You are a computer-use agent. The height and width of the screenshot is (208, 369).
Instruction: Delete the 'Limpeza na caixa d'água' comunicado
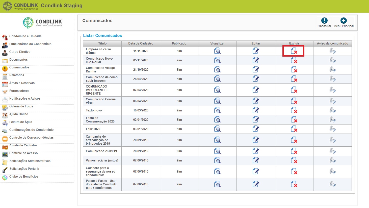294,51
